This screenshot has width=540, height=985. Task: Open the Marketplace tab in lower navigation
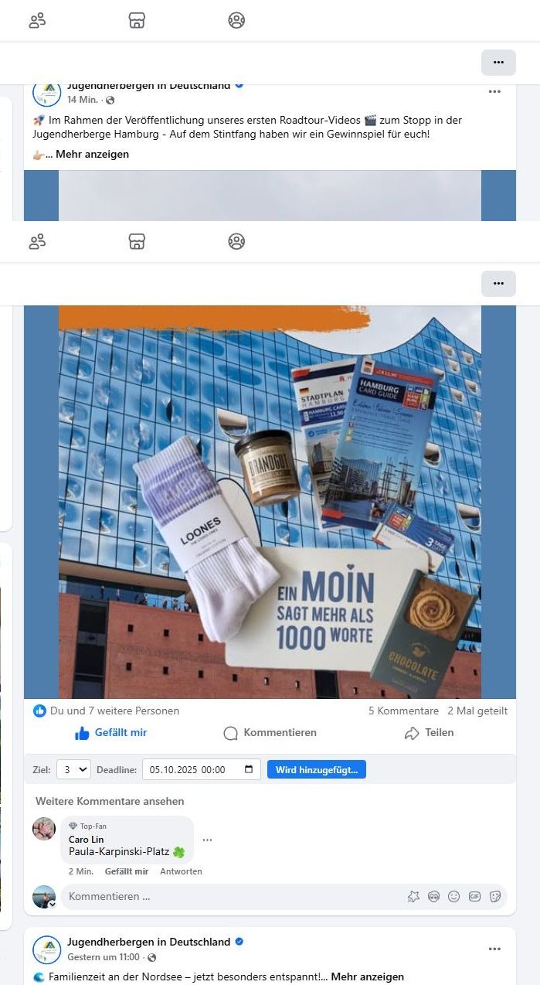(x=137, y=241)
